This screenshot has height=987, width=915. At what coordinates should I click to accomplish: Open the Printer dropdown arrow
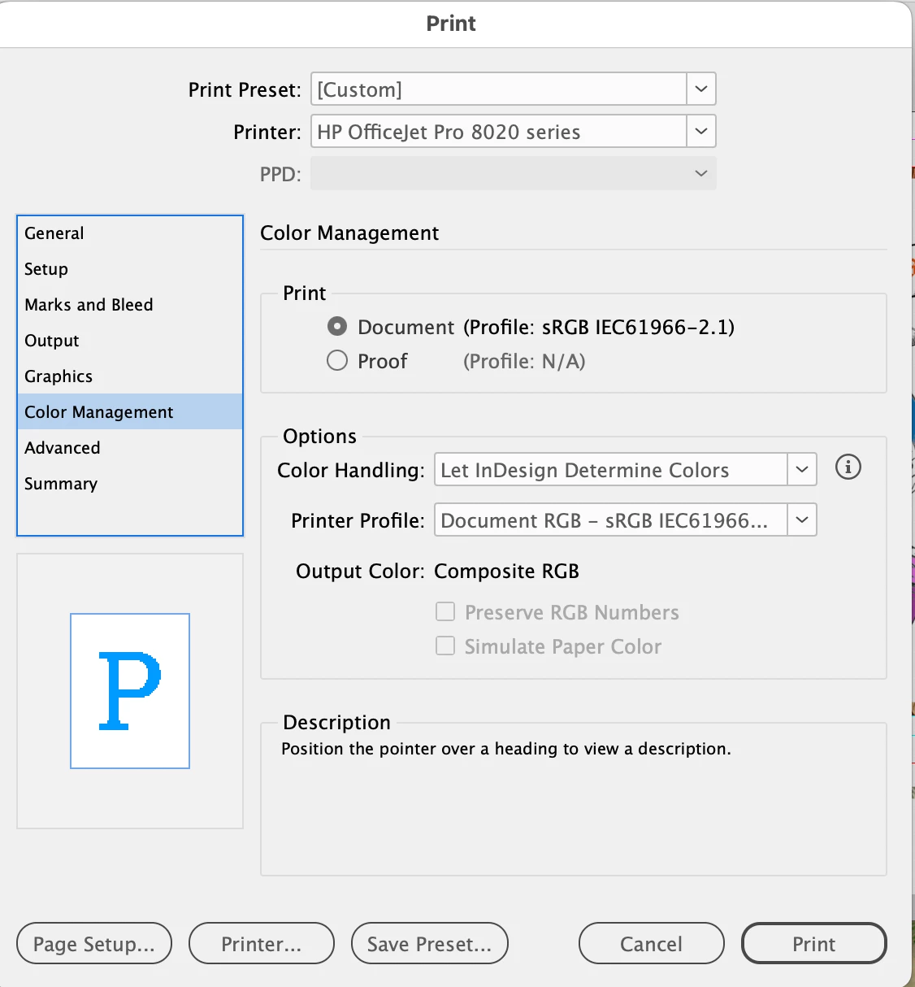(x=701, y=131)
